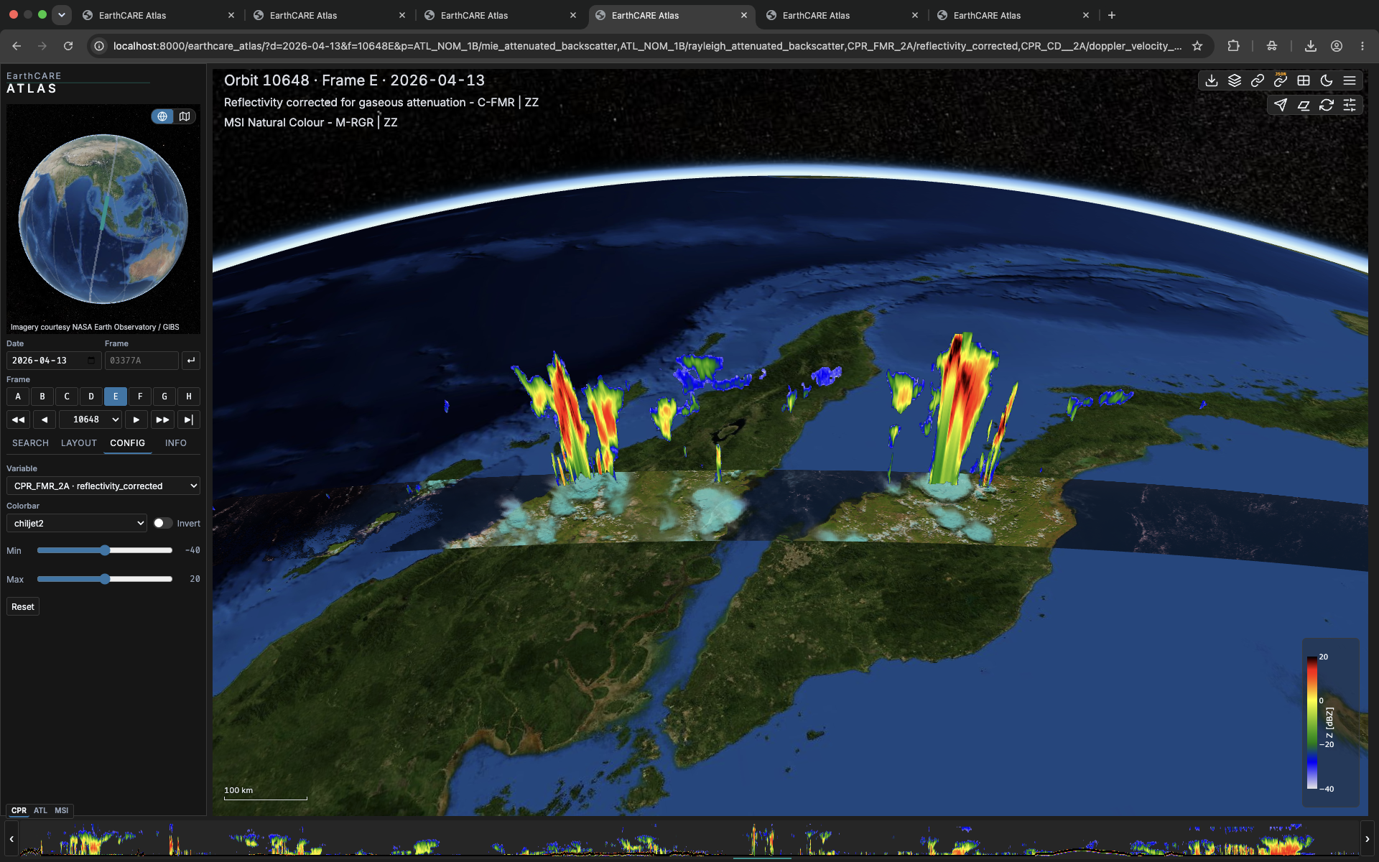1379x862 pixels.
Task: Click the address bar URL
Action: (646, 46)
